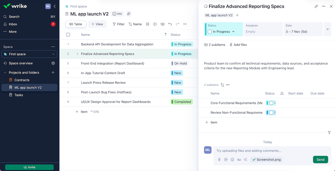Click the comment filter funnel icon
This screenshot has height=171, width=335.
pyautogui.click(x=329, y=133)
